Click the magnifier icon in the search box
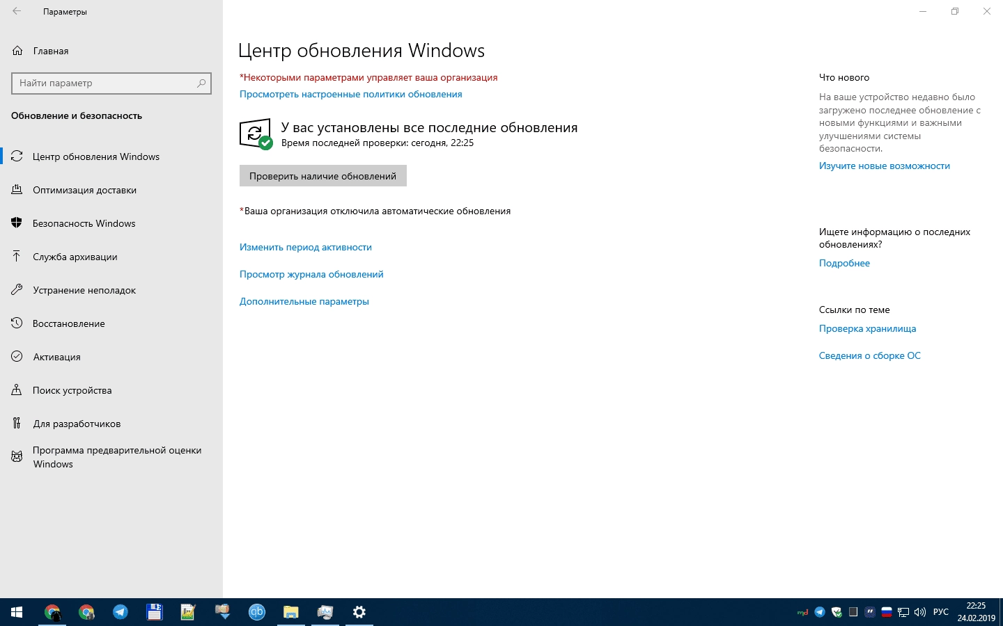1003x626 pixels. pos(201,83)
